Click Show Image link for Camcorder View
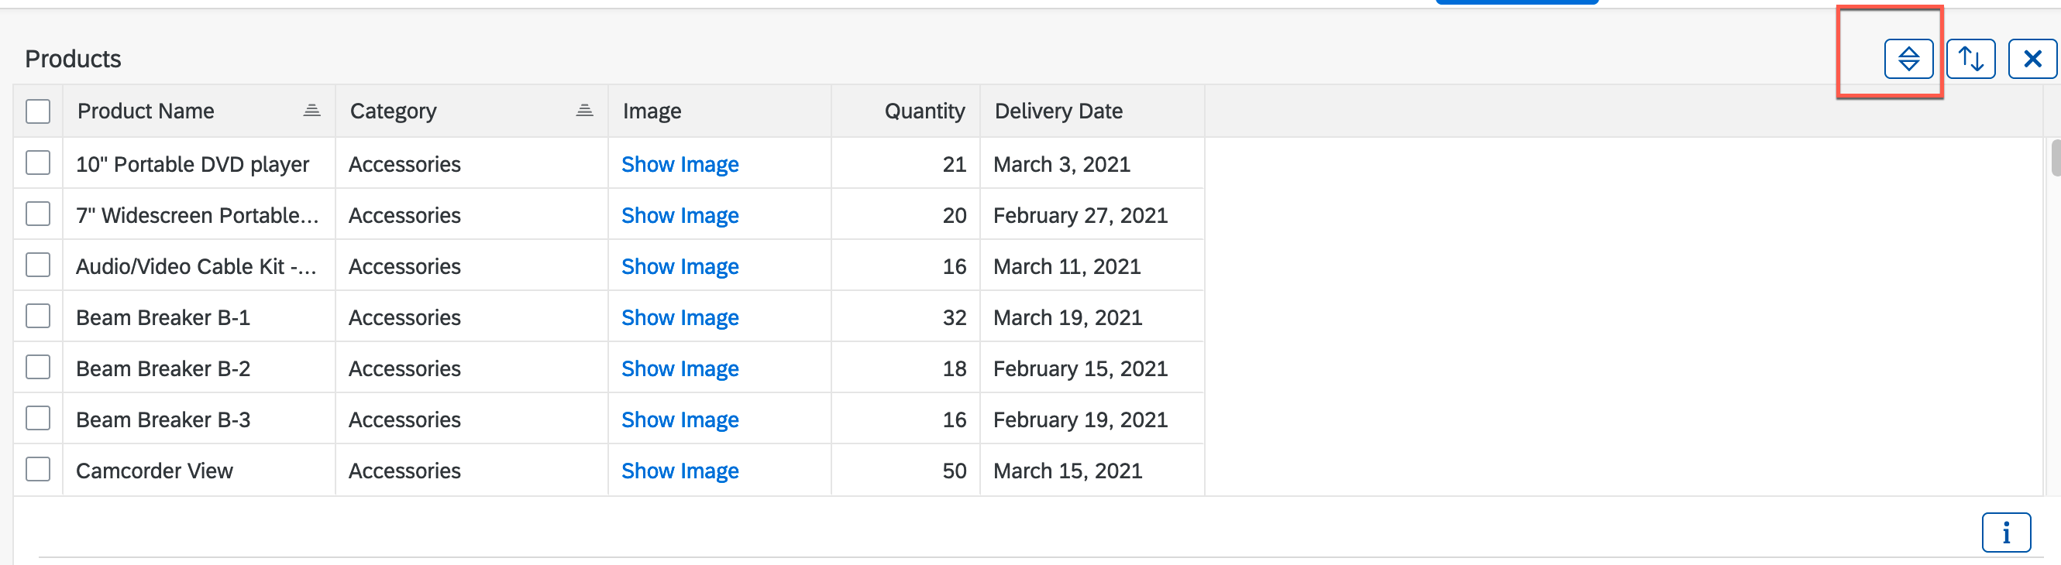 680,471
